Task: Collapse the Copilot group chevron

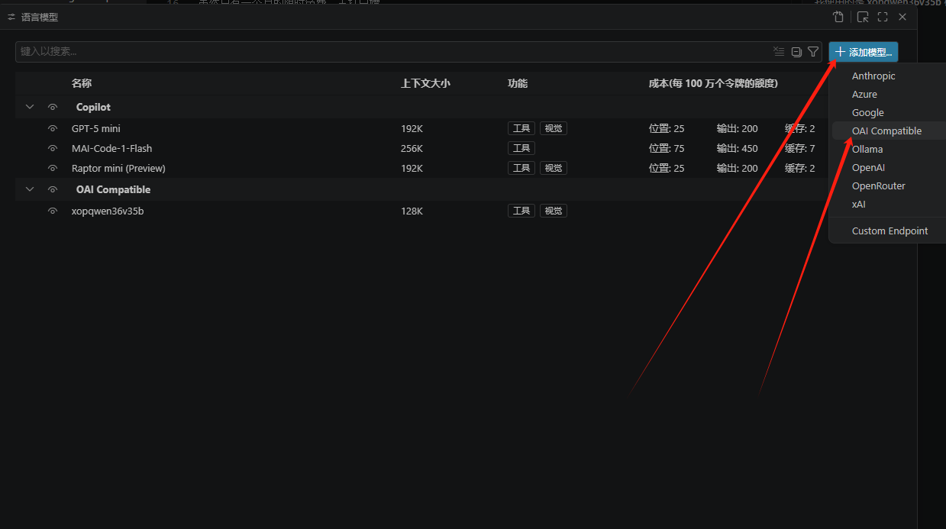Action: click(x=30, y=108)
